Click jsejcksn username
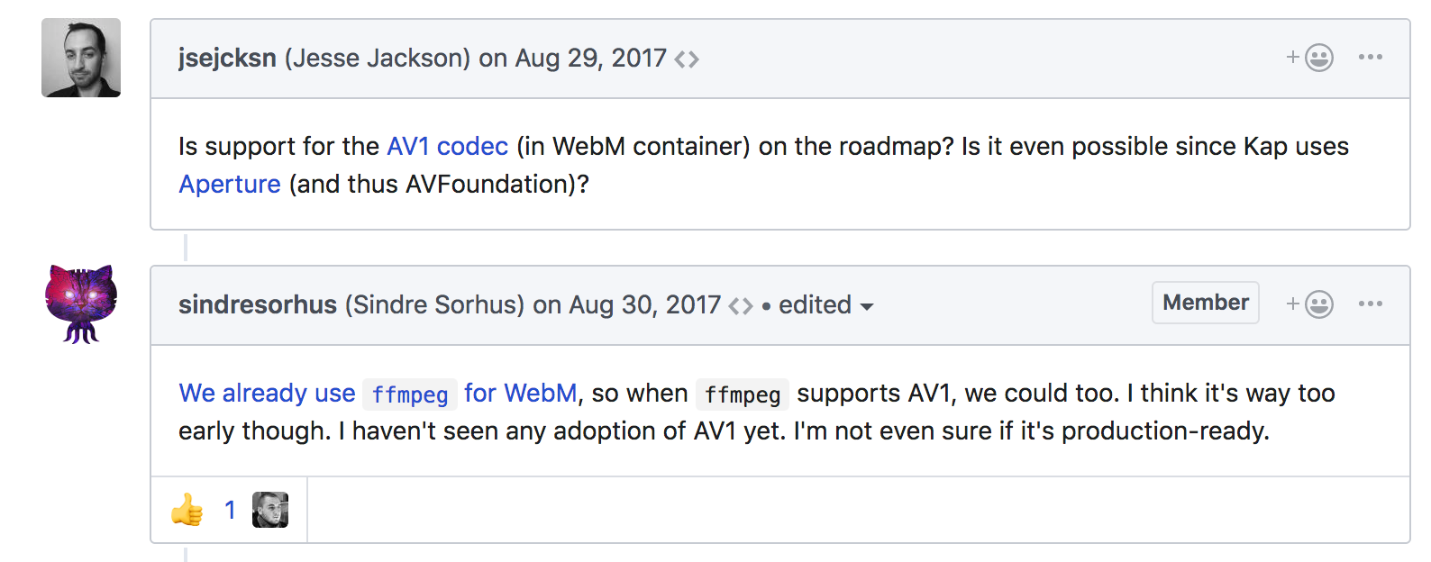1431x562 pixels. click(x=227, y=58)
